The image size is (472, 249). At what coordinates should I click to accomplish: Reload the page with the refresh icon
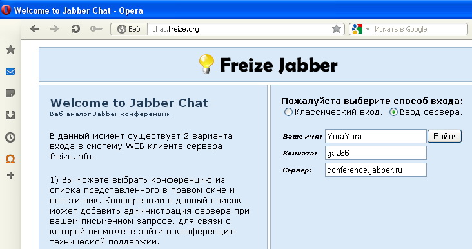(x=75, y=29)
